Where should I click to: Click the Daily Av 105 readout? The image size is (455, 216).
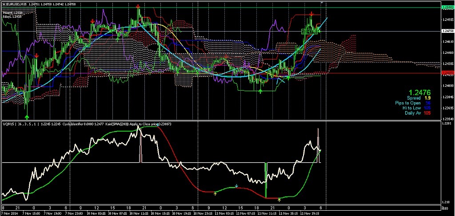pyautogui.click(x=418, y=113)
